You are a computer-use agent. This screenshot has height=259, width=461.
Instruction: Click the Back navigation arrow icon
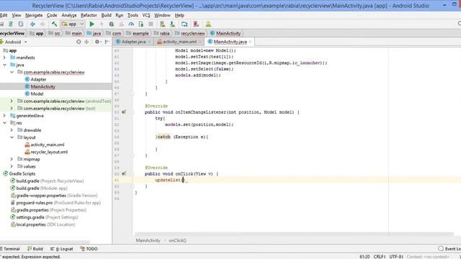[32, 24]
